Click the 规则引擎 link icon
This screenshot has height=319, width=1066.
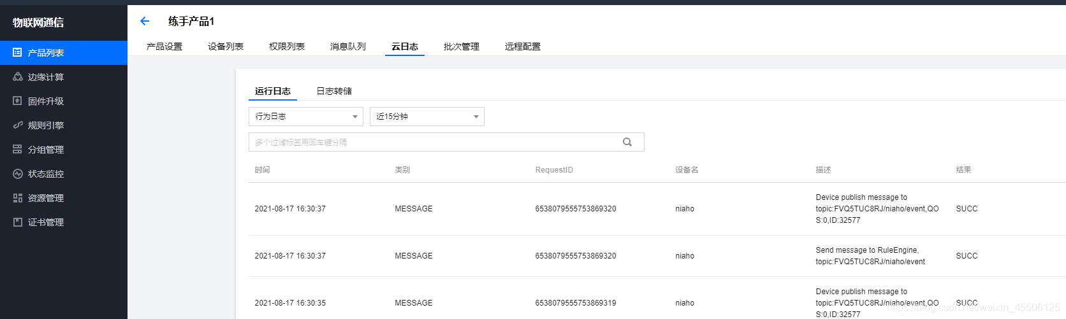click(x=17, y=125)
